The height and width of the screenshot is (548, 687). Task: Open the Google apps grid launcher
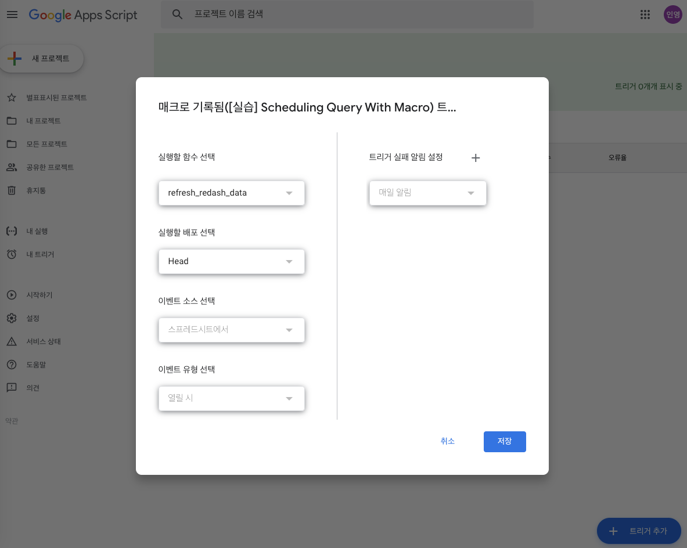[x=645, y=15]
